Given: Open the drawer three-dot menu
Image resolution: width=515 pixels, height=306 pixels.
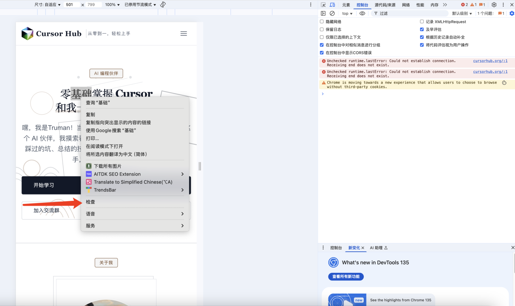Looking at the screenshot, I should coord(323,248).
